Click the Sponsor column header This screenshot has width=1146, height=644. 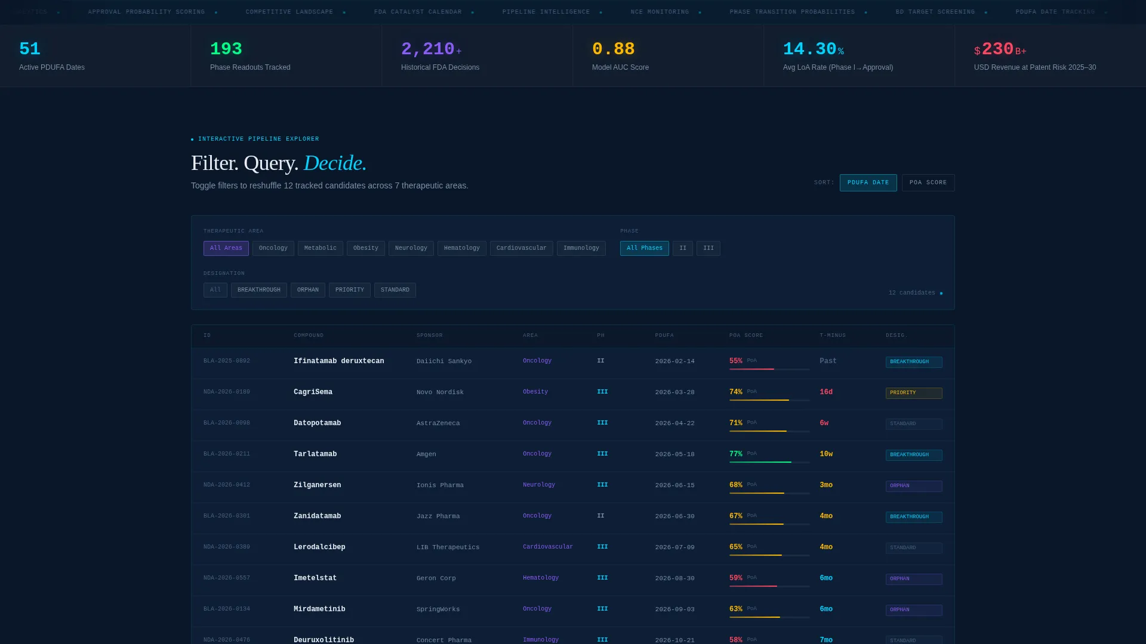pos(429,335)
